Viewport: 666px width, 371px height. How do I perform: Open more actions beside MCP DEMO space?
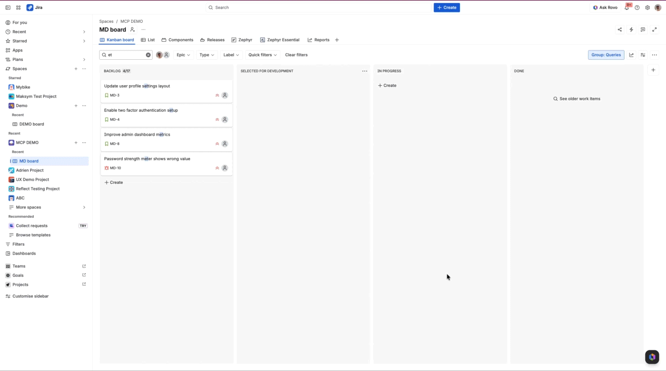(84, 142)
